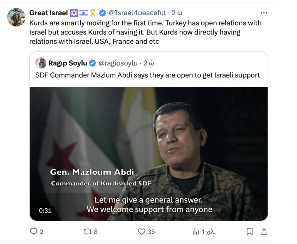Open the more options menu on Great Israel's tweet
The image size is (297, 244).
[264, 13]
